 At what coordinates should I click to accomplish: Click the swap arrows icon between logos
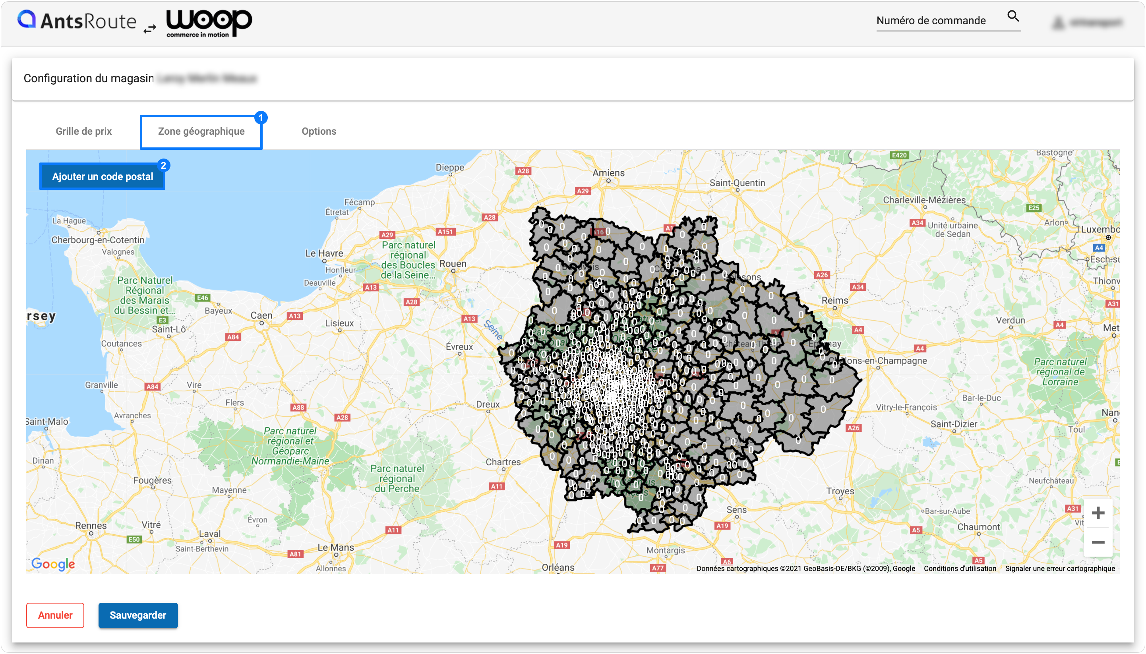(x=149, y=29)
